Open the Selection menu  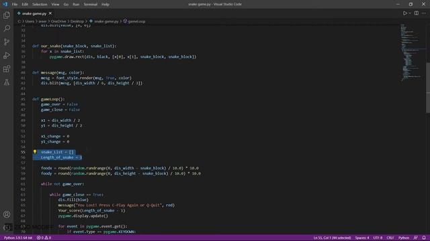[40, 5]
